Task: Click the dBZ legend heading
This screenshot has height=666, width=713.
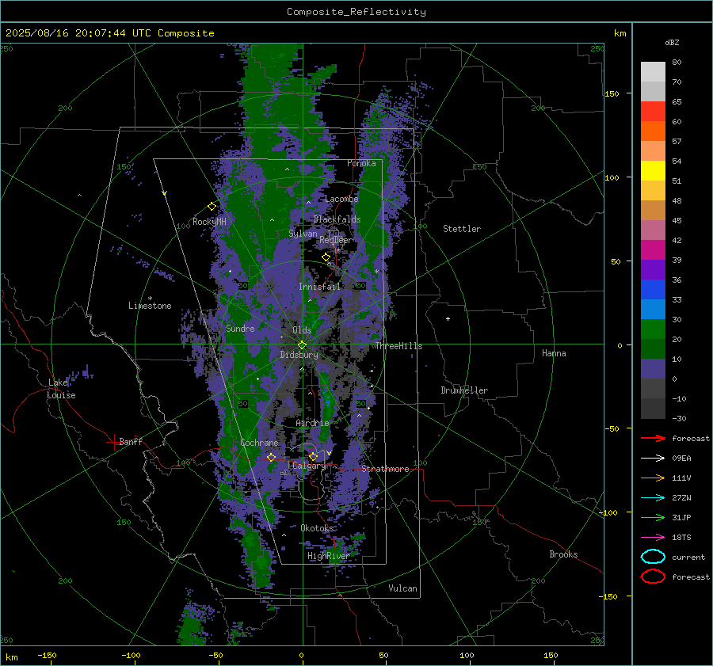Action: pos(672,42)
